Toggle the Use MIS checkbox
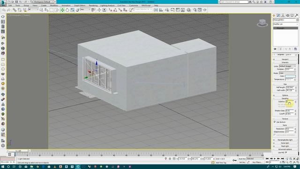The image size is (300, 169). [286, 152]
